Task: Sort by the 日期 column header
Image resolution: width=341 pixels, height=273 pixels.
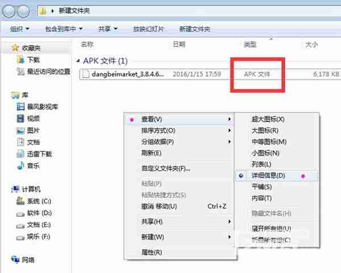Action: [179, 44]
